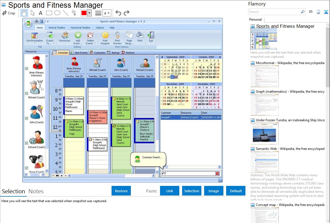Viewport: 330px width, 223px height.
Task: Toggle the checkbox beside Brian (Fitness instructor)
Action: pos(26,69)
